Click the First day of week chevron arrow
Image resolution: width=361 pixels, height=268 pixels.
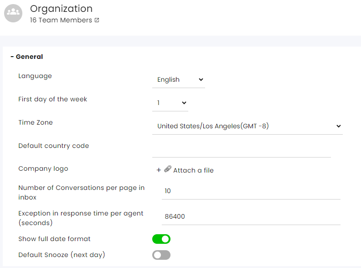coord(184,103)
